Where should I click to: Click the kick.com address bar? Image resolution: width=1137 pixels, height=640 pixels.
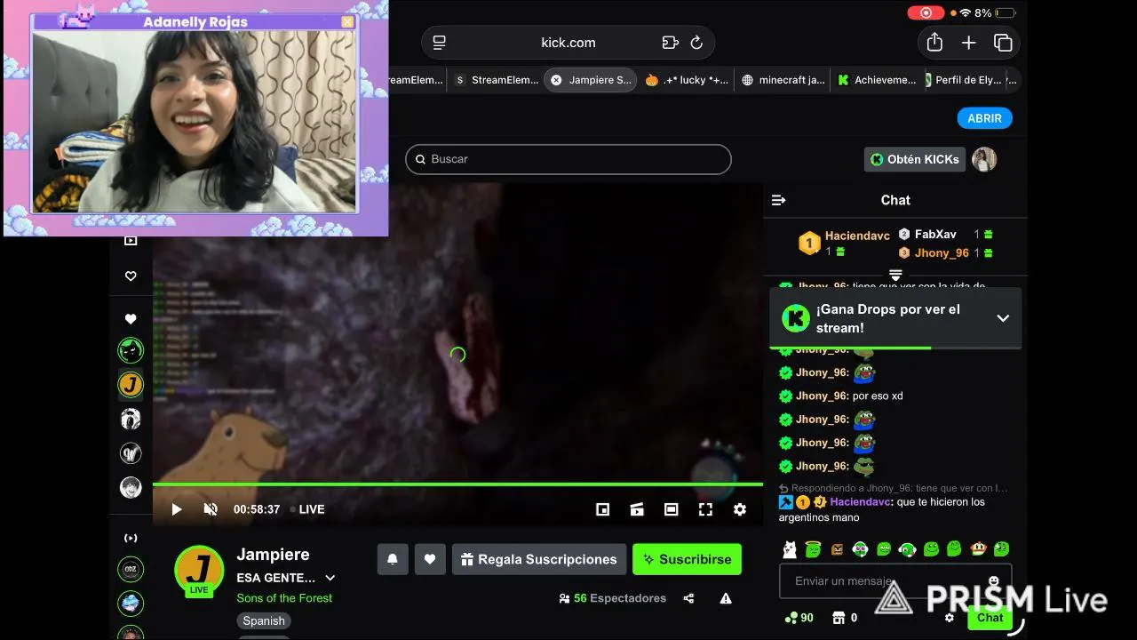pyautogui.click(x=568, y=43)
